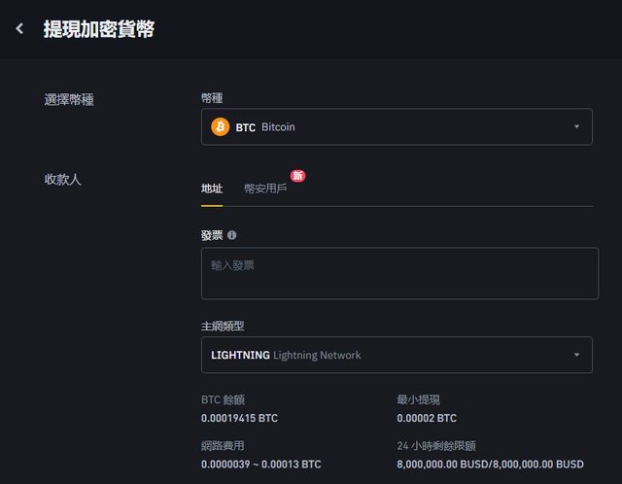Click the info icon next to 發票

pos(231,235)
